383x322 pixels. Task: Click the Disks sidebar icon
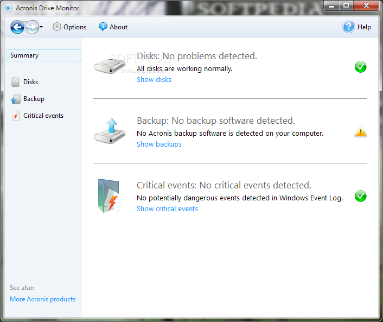point(15,82)
